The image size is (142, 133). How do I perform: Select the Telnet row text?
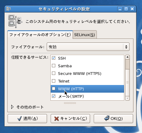64,81
